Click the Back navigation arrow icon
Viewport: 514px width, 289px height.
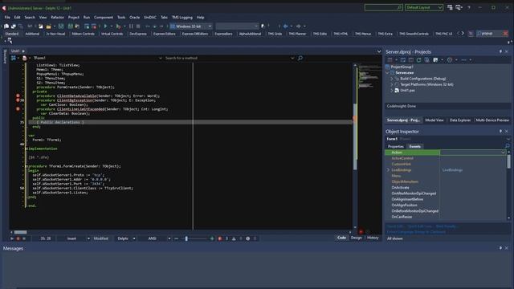[286, 26]
